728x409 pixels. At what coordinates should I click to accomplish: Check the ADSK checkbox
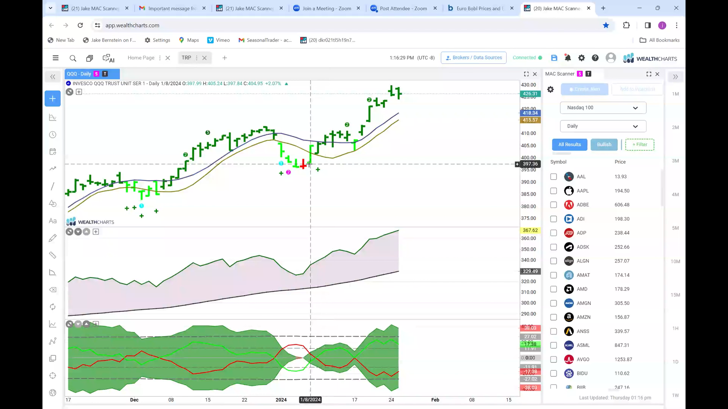click(554, 247)
